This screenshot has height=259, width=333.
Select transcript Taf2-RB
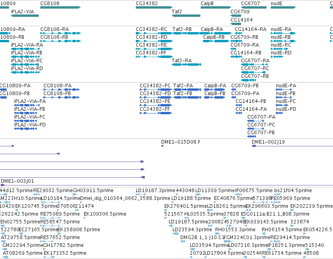tap(182, 29)
